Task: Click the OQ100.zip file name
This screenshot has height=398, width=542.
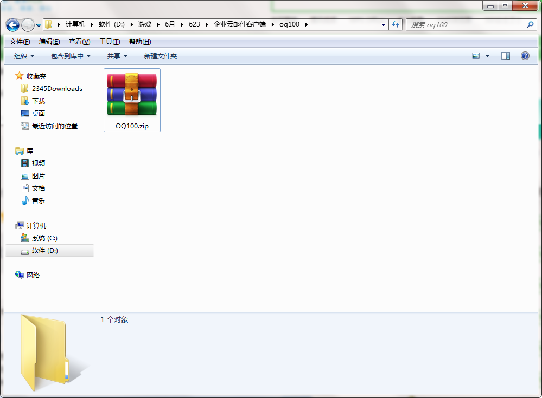Action: (x=132, y=126)
